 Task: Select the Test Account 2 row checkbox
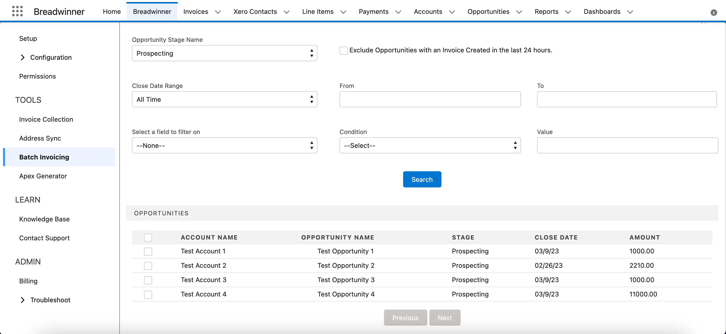tap(148, 266)
